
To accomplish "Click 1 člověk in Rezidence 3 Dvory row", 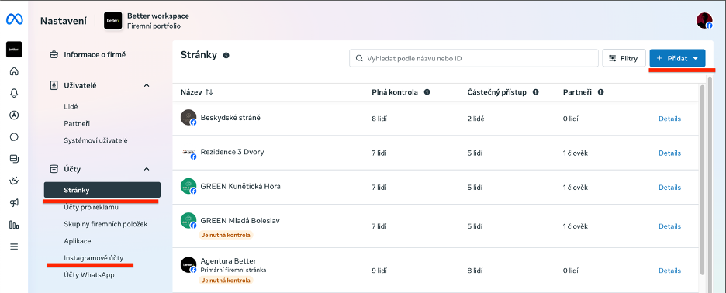I will tap(576, 153).
